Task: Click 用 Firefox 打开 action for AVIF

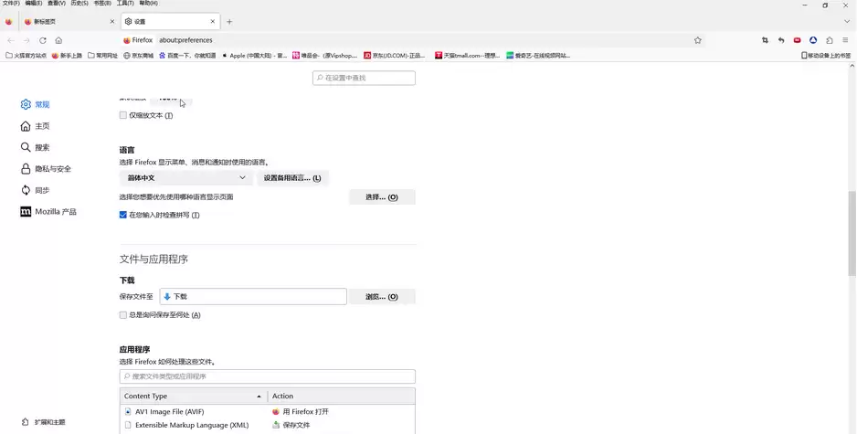Action: point(301,411)
